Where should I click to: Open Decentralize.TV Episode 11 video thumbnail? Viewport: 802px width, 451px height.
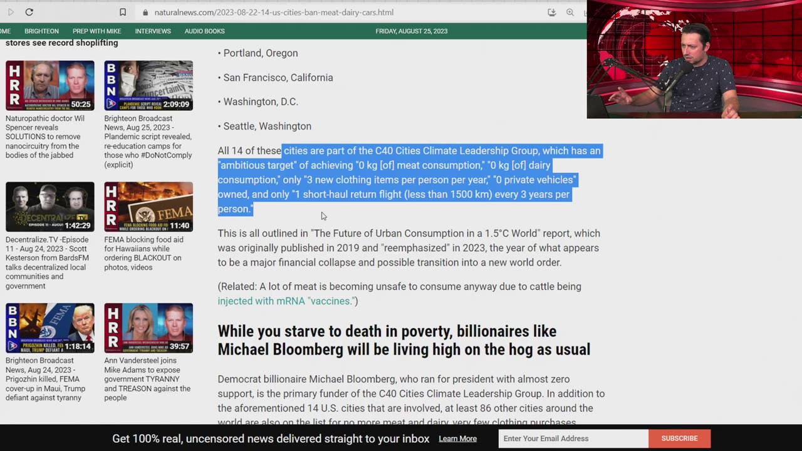[50, 207]
